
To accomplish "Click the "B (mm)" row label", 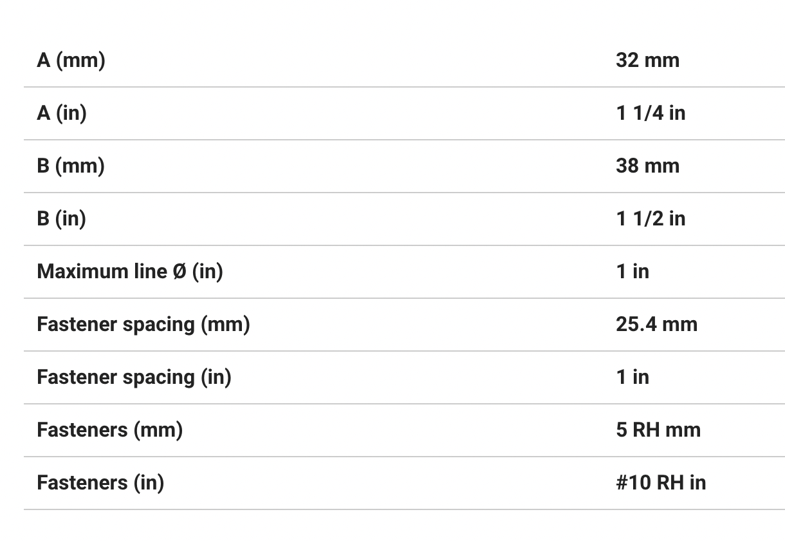I will pyautogui.click(x=71, y=166).
